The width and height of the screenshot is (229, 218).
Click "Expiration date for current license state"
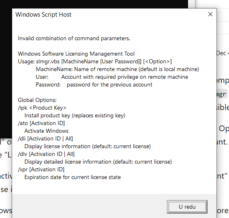coord(73,177)
